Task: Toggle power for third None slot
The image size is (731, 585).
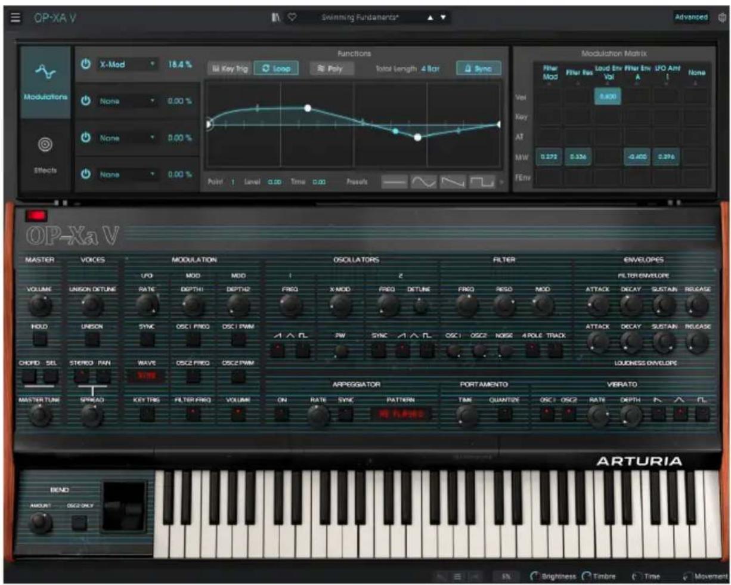Action: (86, 138)
